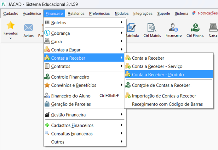
Task: Click the Financeiro do Aluno person icon
Action: coord(47,95)
